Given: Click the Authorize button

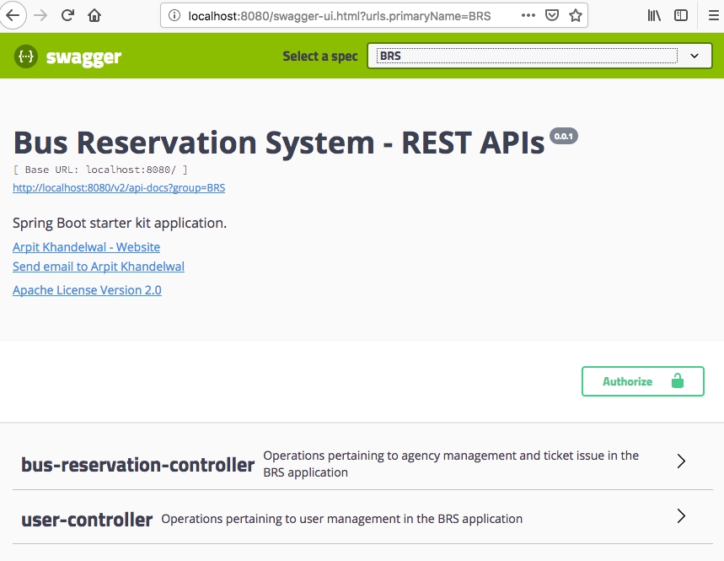Looking at the screenshot, I should [642, 381].
